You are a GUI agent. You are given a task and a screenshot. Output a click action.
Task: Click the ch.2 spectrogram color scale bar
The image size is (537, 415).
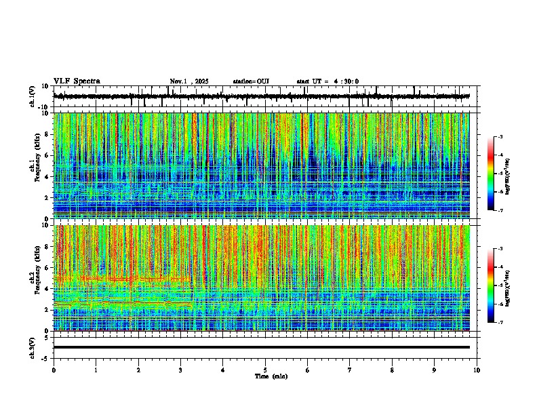[x=491, y=285]
